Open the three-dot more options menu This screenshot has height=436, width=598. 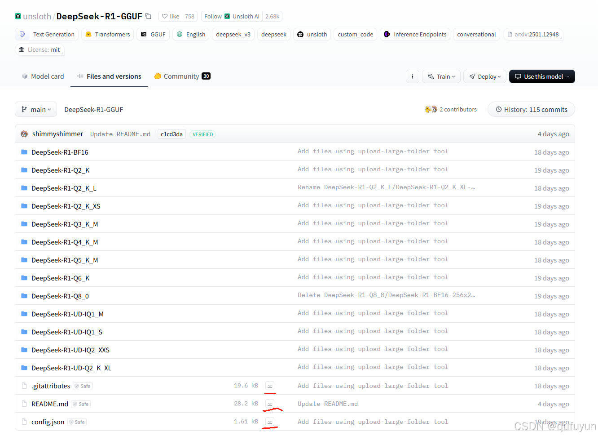click(x=413, y=76)
